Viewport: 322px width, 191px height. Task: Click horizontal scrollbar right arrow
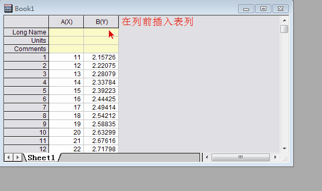(276, 157)
